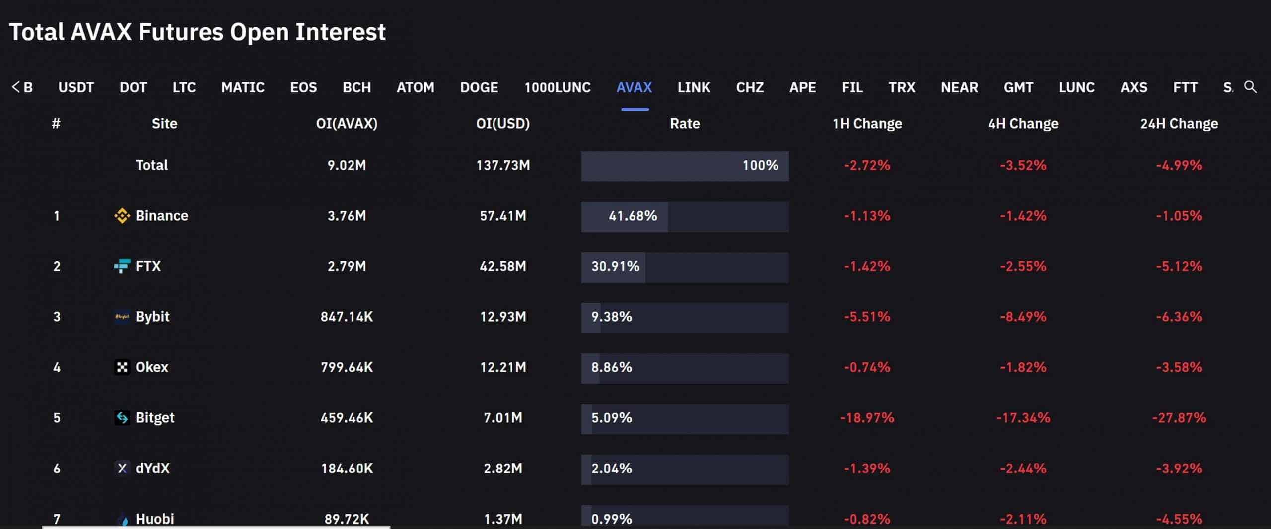Select the 1000LUNC tab

(557, 88)
